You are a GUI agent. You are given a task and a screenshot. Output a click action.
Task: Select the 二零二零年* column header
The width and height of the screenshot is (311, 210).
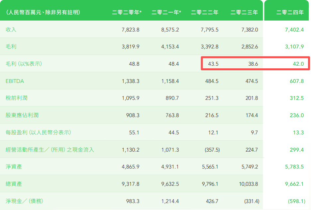(127, 12)
